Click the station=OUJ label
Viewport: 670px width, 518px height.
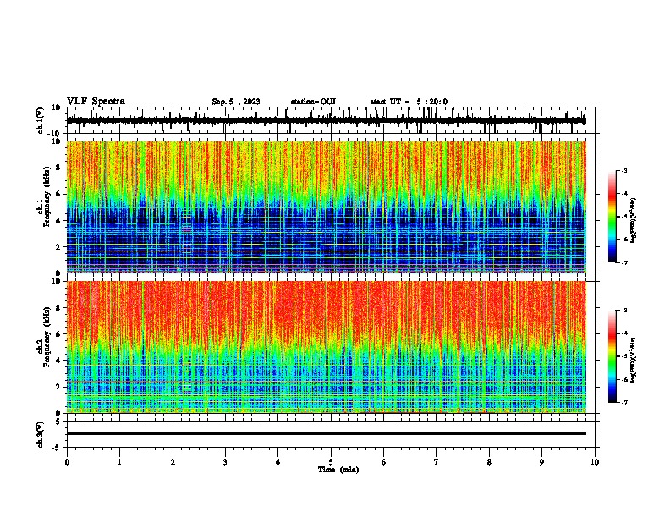(x=313, y=102)
